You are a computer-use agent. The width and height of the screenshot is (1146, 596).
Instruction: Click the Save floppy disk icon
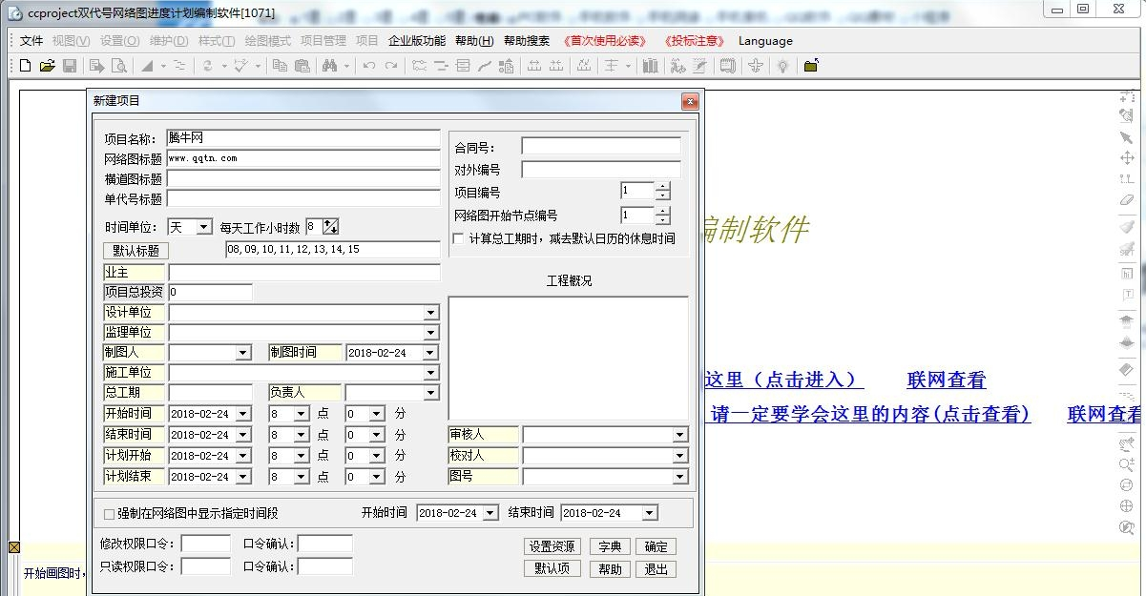(x=69, y=66)
